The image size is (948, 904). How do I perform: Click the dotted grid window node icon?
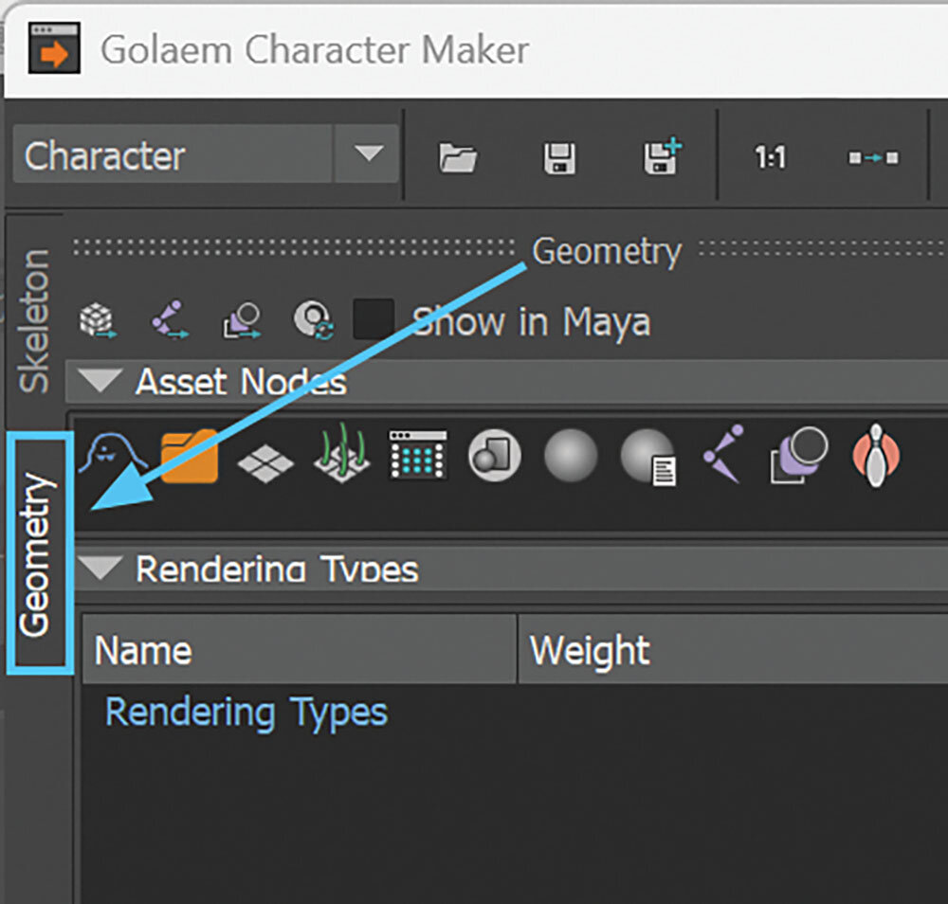tap(418, 455)
